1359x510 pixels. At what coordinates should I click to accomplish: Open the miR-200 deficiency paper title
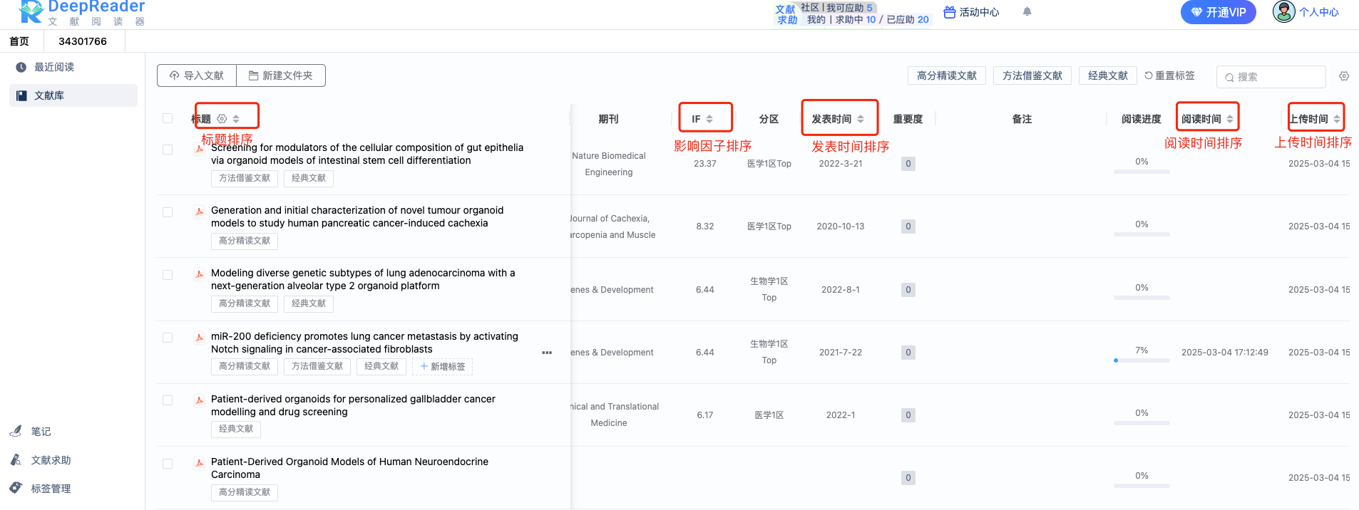point(364,343)
